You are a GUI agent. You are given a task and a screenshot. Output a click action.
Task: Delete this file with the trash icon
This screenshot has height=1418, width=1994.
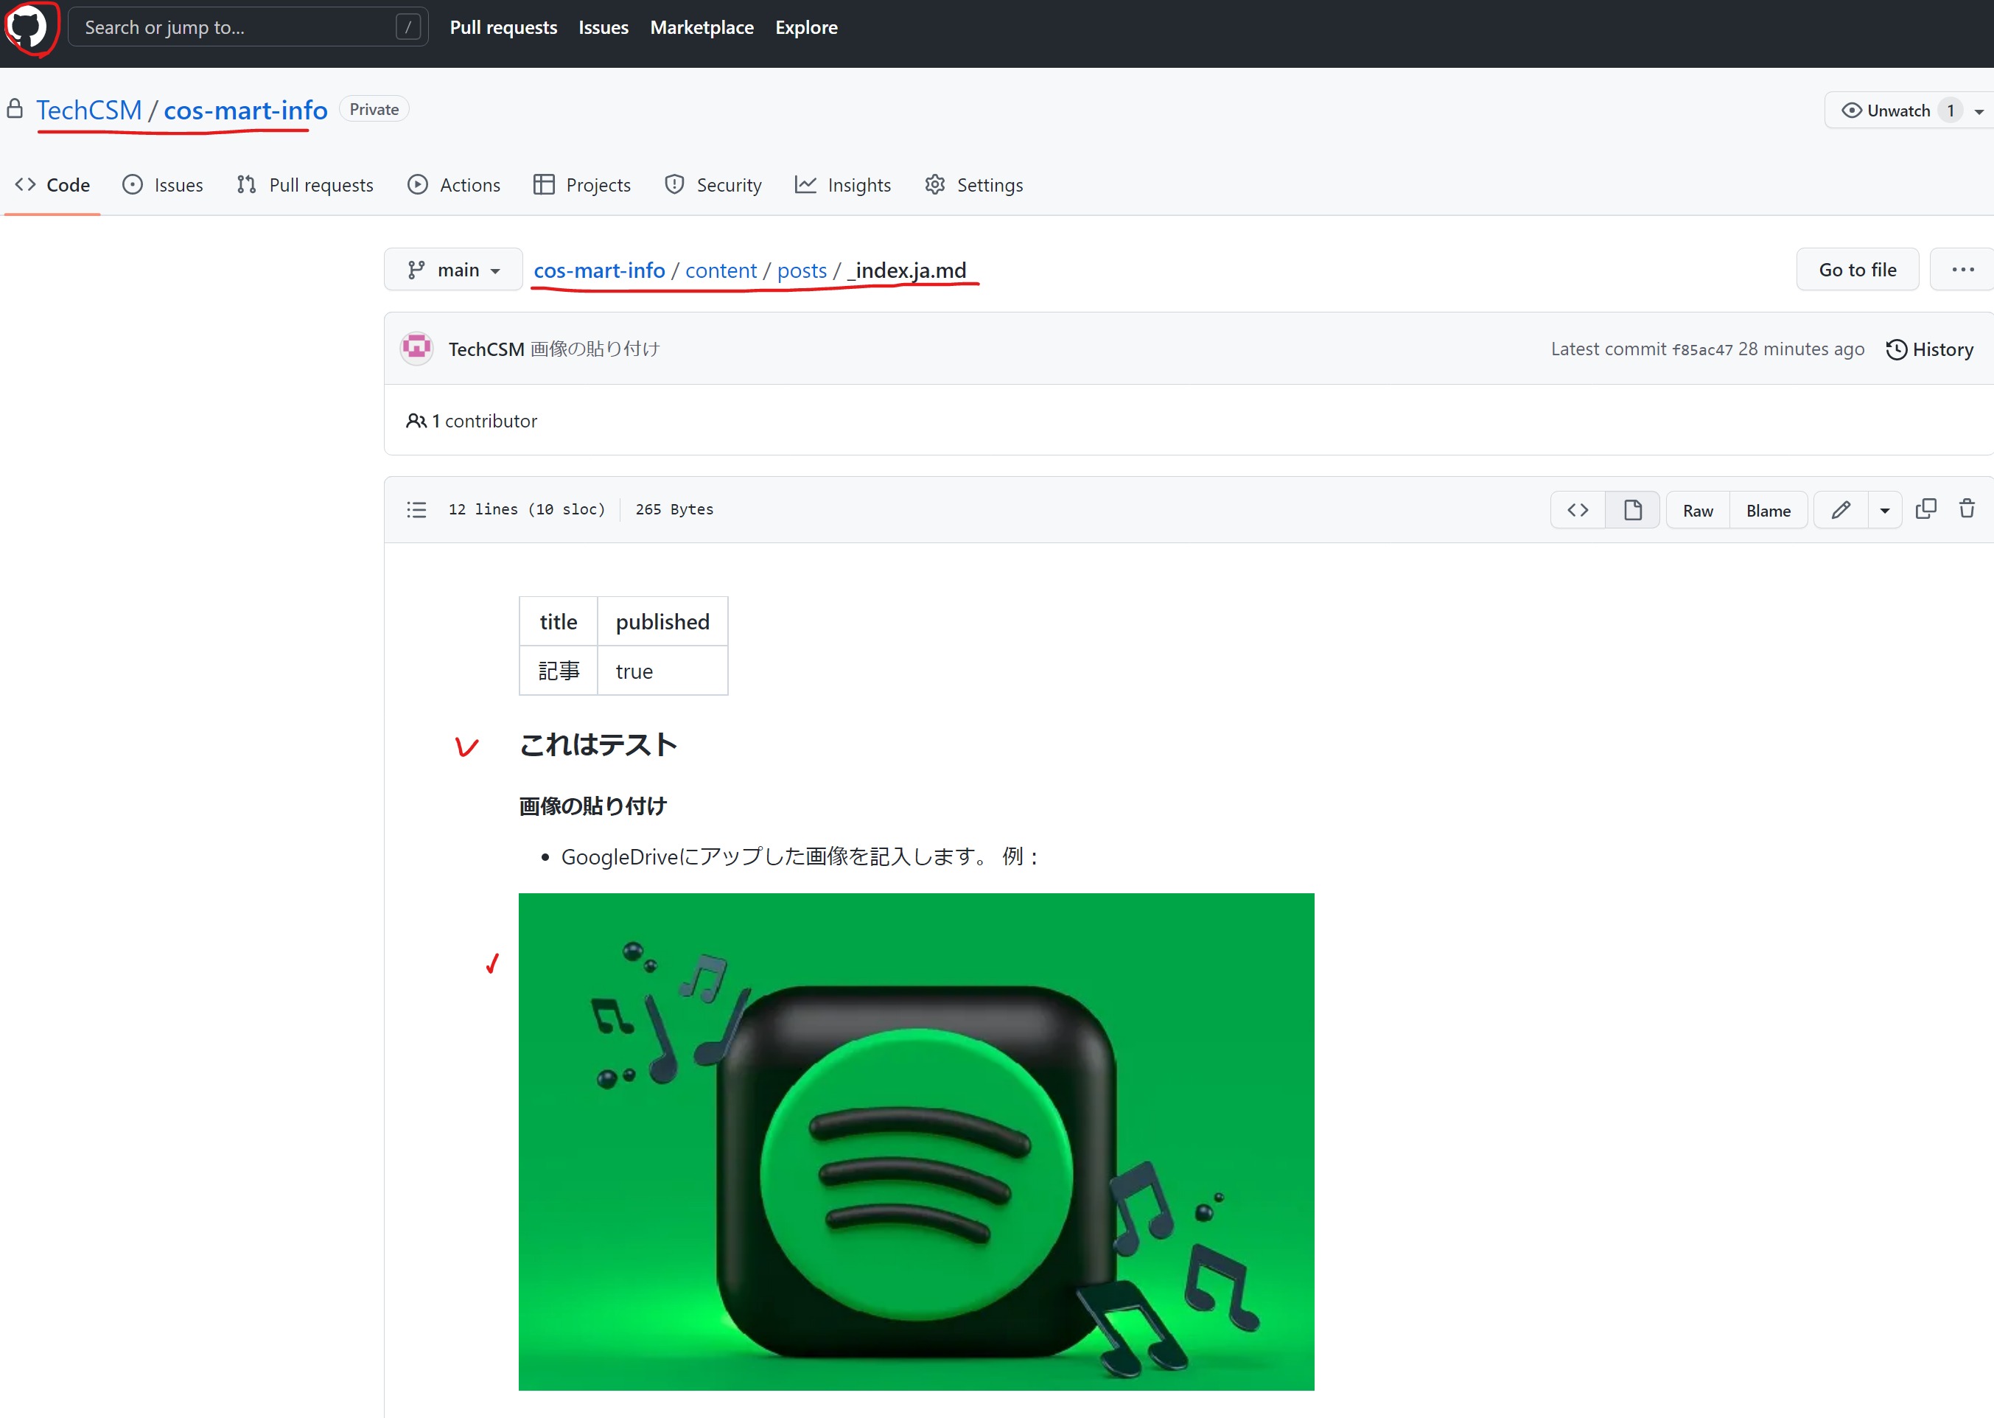[1966, 509]
